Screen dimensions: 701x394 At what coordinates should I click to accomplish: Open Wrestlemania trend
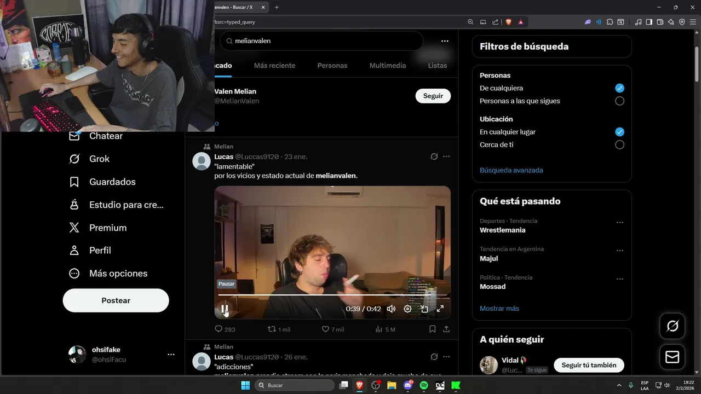503,230
